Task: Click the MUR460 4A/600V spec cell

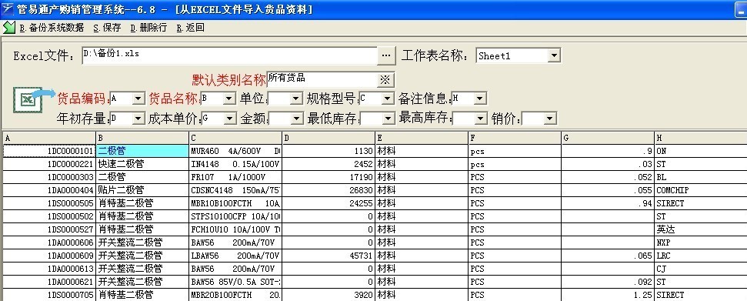Action: (x=235, y=151)
